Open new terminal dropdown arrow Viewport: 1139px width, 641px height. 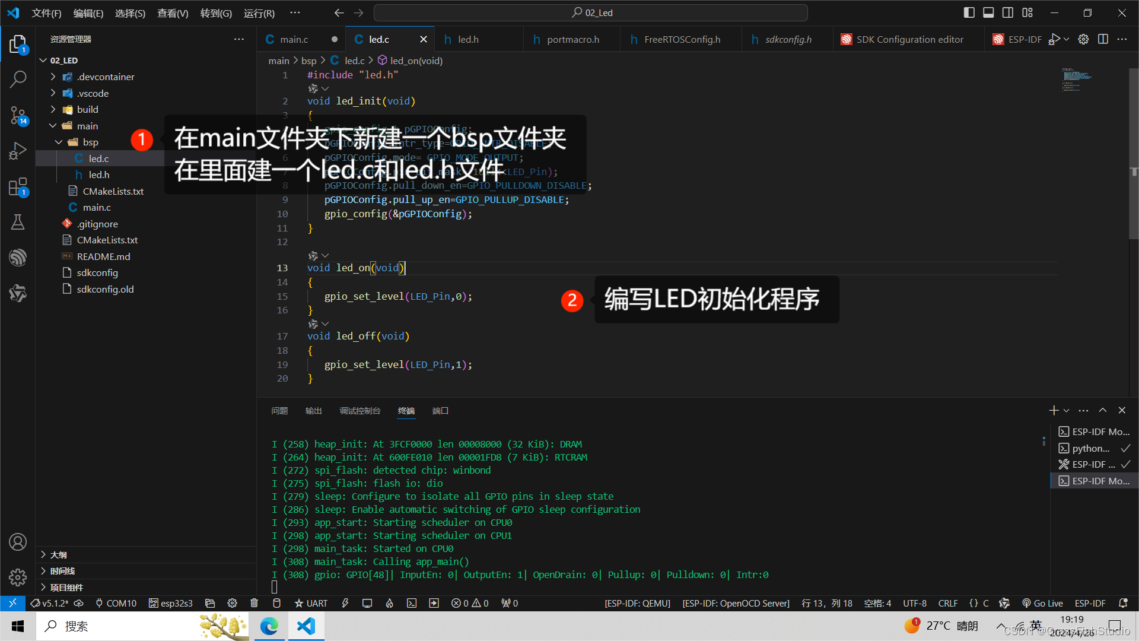[x=1067, y=411]
